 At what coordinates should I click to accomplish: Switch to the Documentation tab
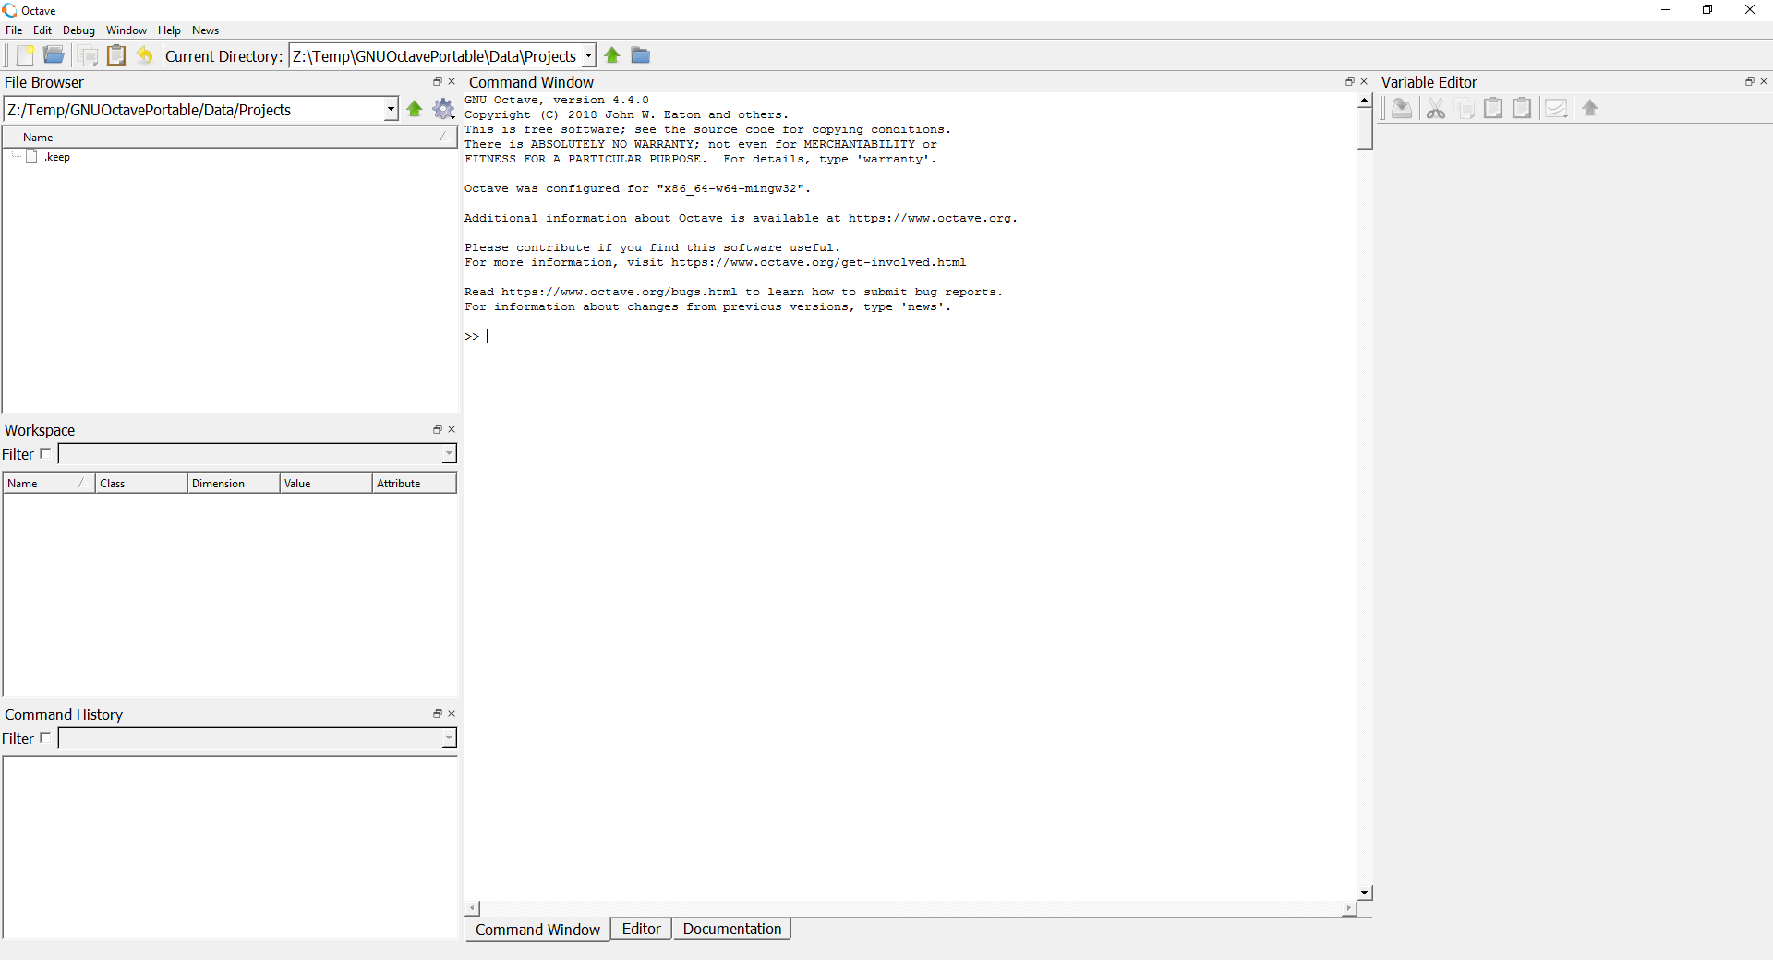732,929
